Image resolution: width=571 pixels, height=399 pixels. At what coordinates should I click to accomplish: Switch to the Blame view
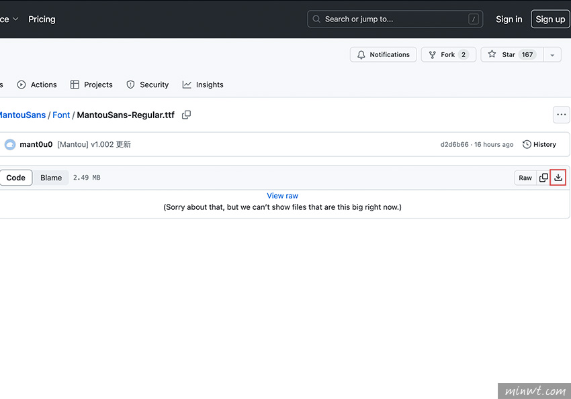pyautogui.click(x=51, y=178)
